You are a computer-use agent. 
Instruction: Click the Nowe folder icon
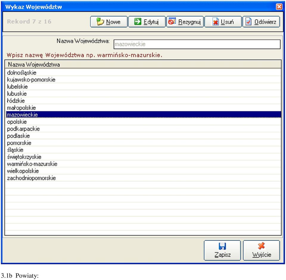point(100,21)
